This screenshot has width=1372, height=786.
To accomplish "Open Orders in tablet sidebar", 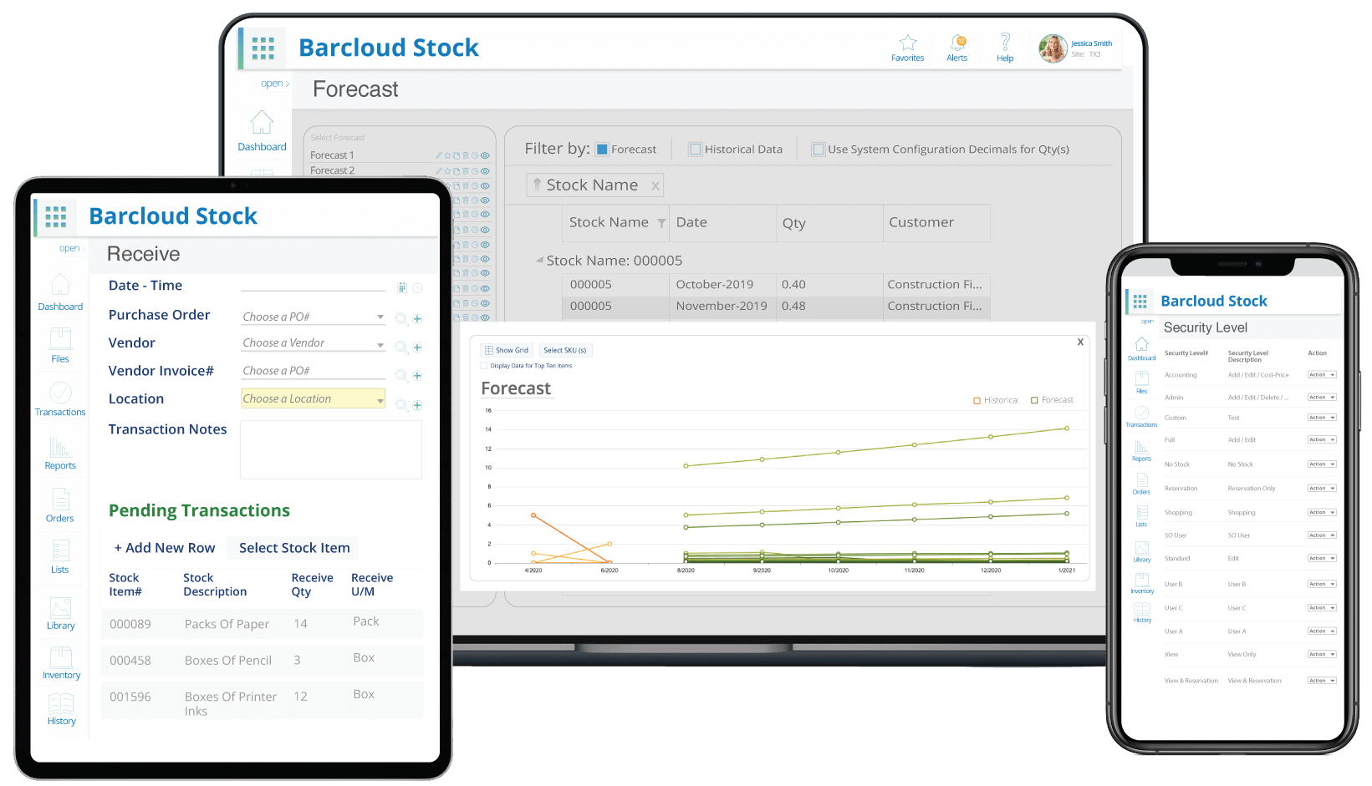I will (60, 505).
